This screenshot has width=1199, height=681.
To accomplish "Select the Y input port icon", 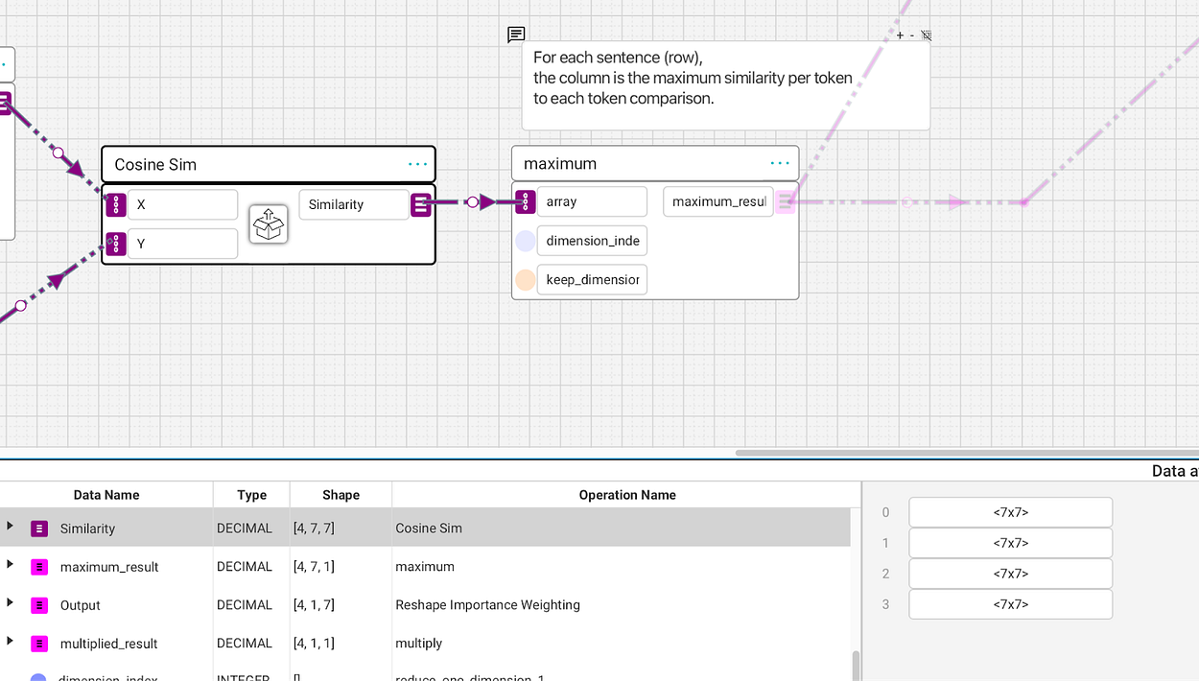I will (x=116, y=244).
